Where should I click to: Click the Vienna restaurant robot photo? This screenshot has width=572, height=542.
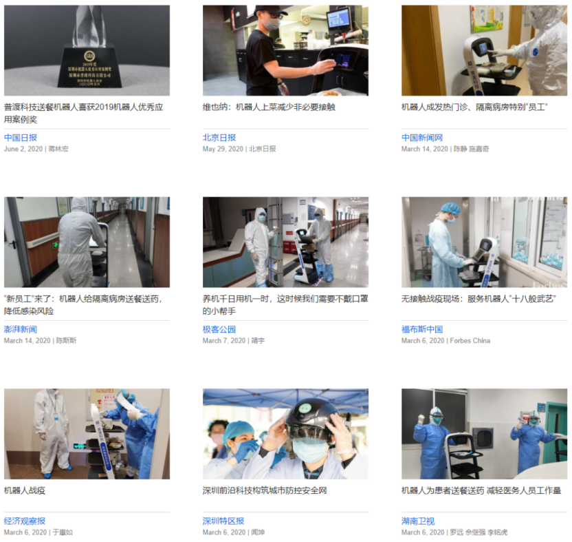click(285, 50)
